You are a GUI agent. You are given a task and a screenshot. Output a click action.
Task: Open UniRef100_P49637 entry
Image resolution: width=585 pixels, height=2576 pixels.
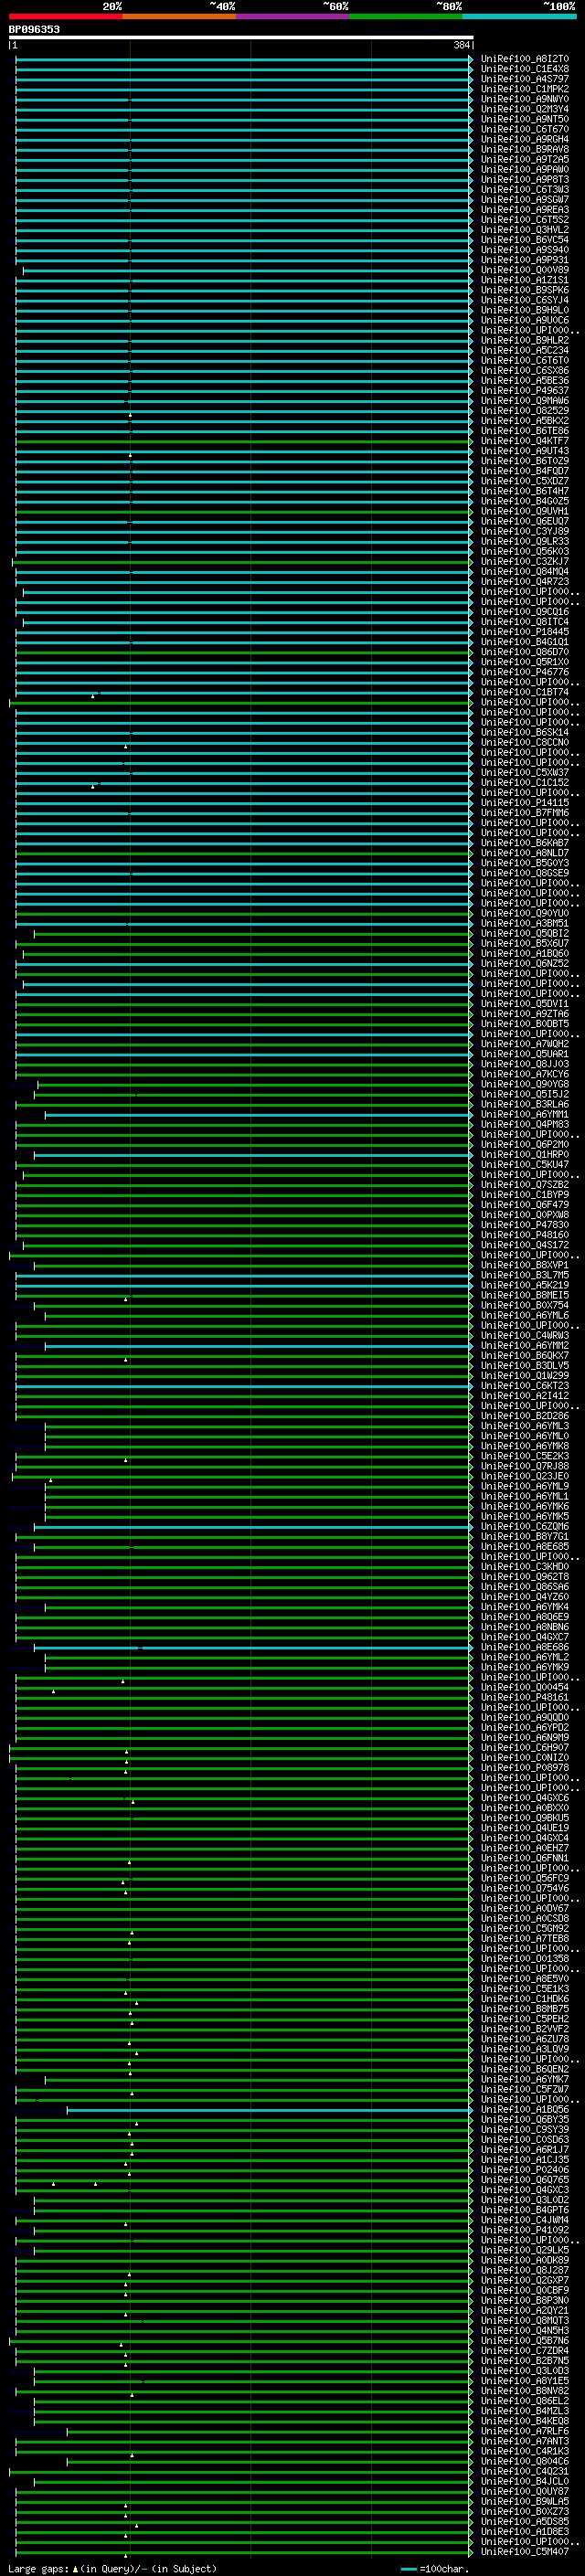(x=525, y=391)
